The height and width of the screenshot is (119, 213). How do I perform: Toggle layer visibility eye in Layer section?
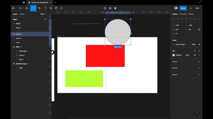coord(199,44)
